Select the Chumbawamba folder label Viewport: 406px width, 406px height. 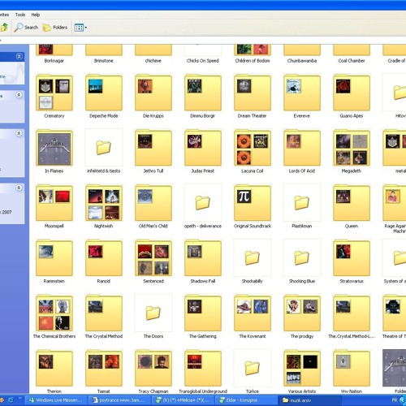pos(302,61)
